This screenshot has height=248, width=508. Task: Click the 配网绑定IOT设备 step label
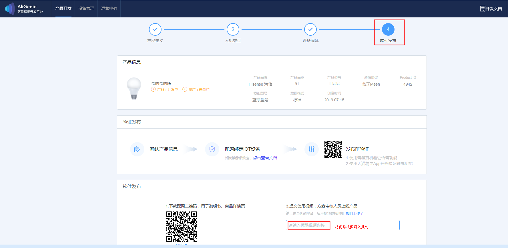click(x=242, y=149)
